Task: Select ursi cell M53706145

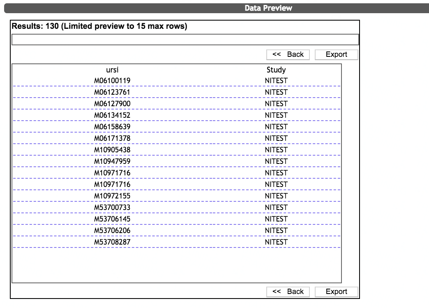Action: coord(112,219)
